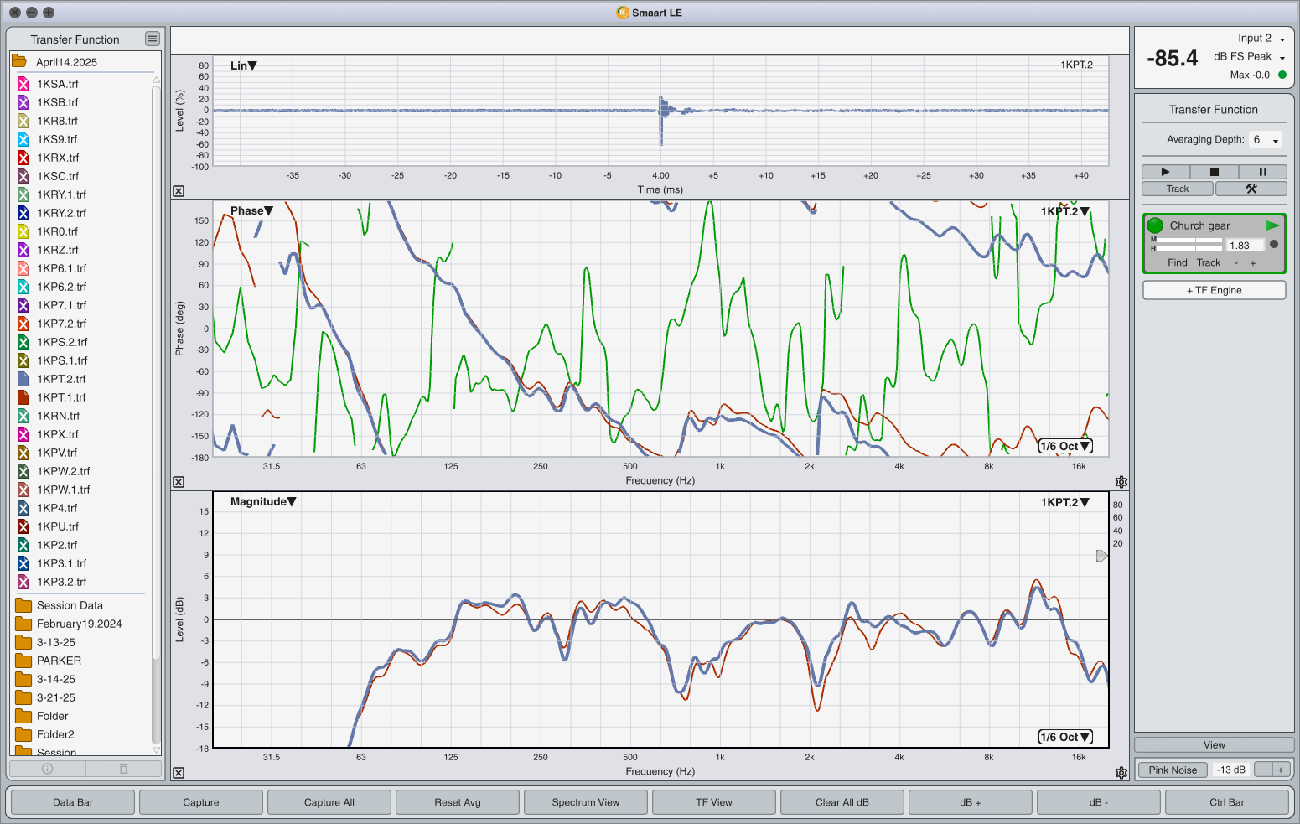The width and height of the screenshot is (1300, 824).
Task: Close the phase plot pane
Action: pyautogui.click(x=179, y=482)
